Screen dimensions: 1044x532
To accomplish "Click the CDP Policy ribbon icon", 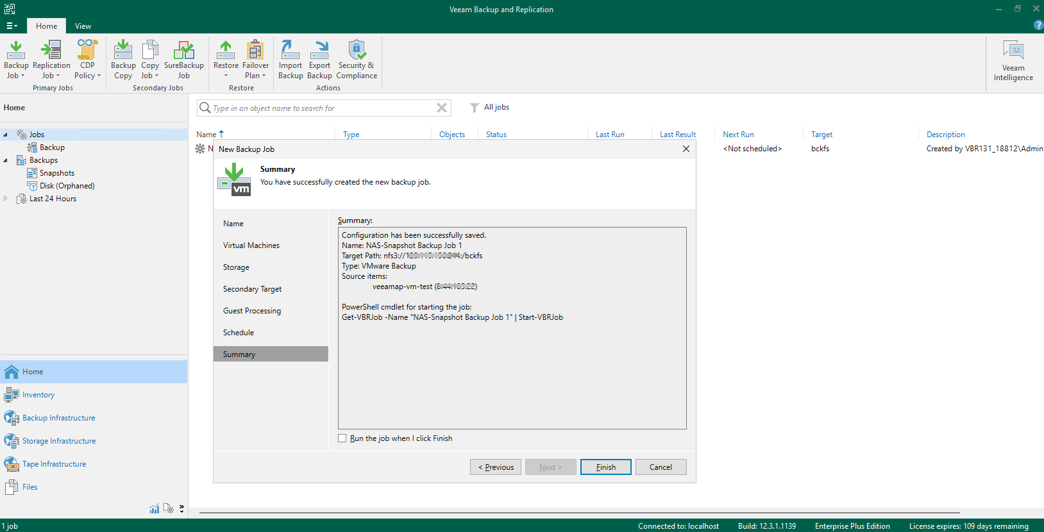I will point(87,49).
